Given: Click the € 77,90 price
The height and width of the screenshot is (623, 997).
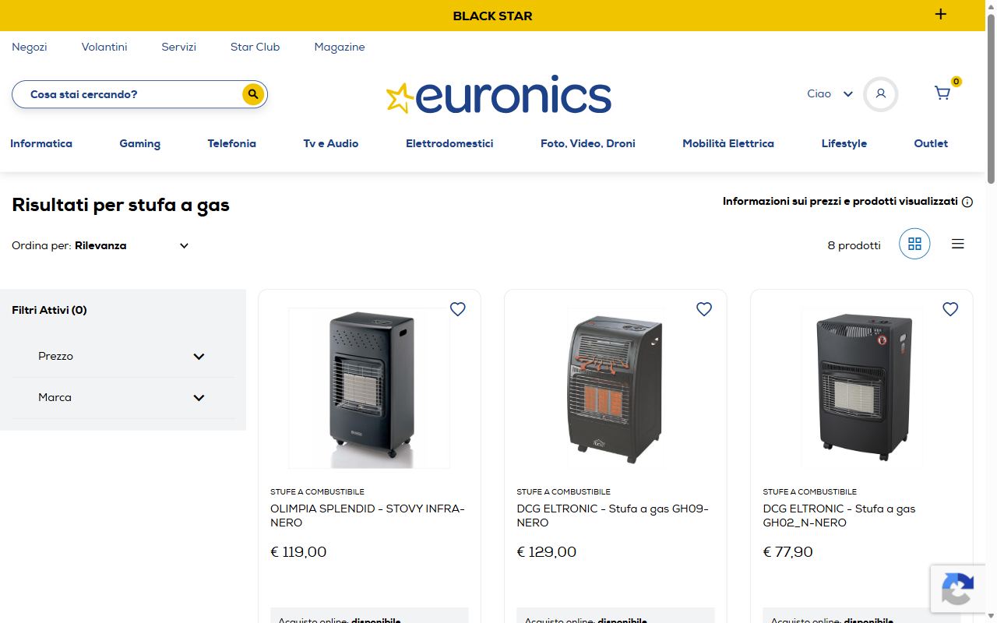Looking at the screenshot, I should coord(787,552).
